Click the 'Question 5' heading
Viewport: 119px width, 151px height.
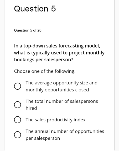(35, 9)
